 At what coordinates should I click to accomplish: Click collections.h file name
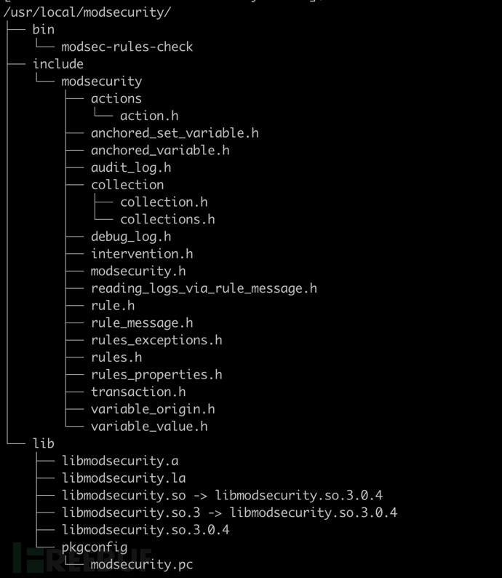pos(167,219)
